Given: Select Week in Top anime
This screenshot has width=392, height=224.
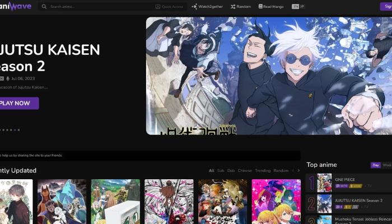Looking at the screenshot, I should (x=386, y=165).
